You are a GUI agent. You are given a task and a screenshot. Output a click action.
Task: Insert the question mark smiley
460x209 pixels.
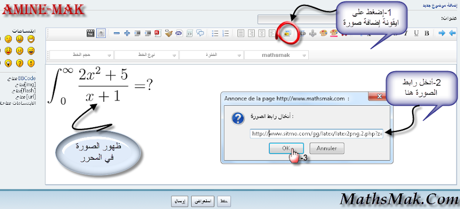19,63
